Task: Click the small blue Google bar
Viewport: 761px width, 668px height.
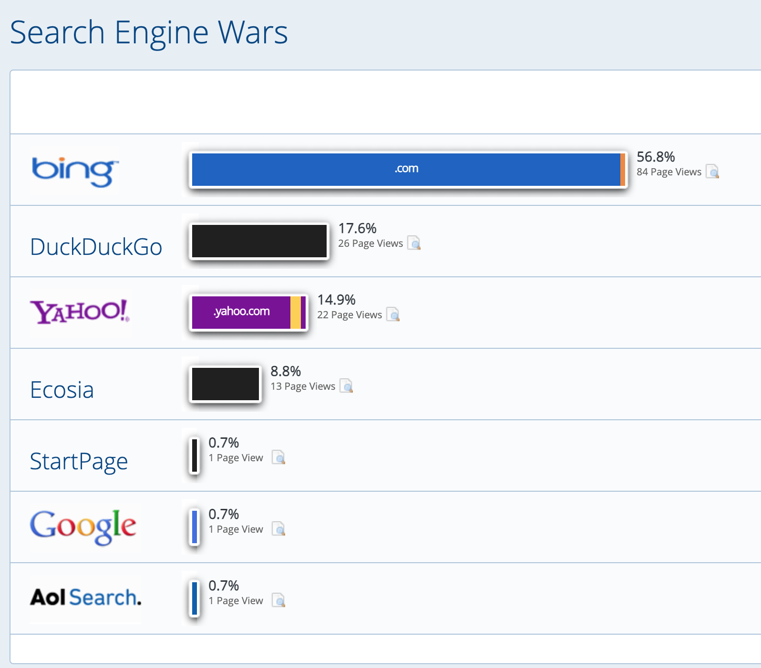Action: click(x=195, y=526)
